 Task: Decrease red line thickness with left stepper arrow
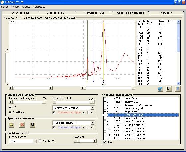84,112
